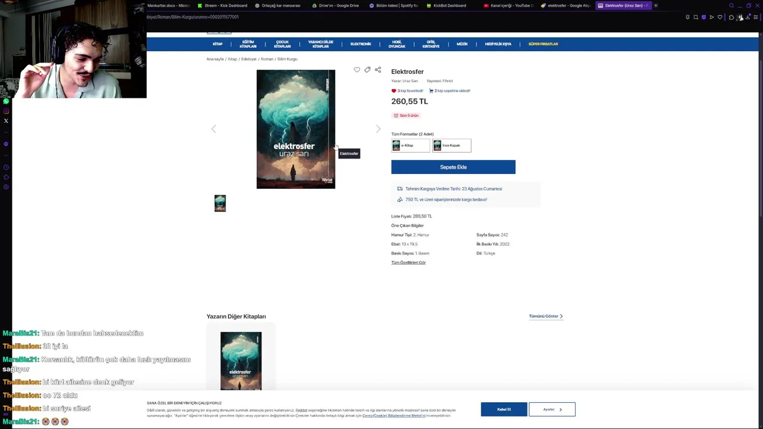Open the large Elektrosfer cover image
Viewport: 763px width, 429px height.
[296, 129]
